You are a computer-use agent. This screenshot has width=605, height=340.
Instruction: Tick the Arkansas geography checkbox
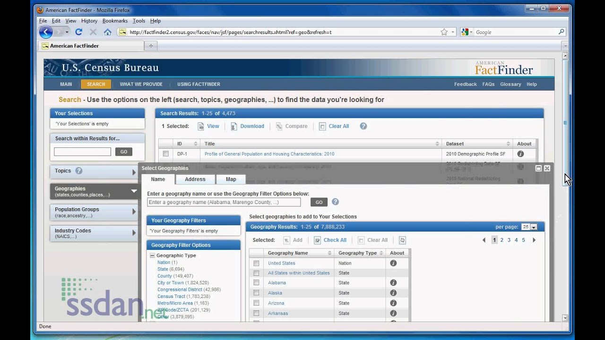[x=256, y=313]
